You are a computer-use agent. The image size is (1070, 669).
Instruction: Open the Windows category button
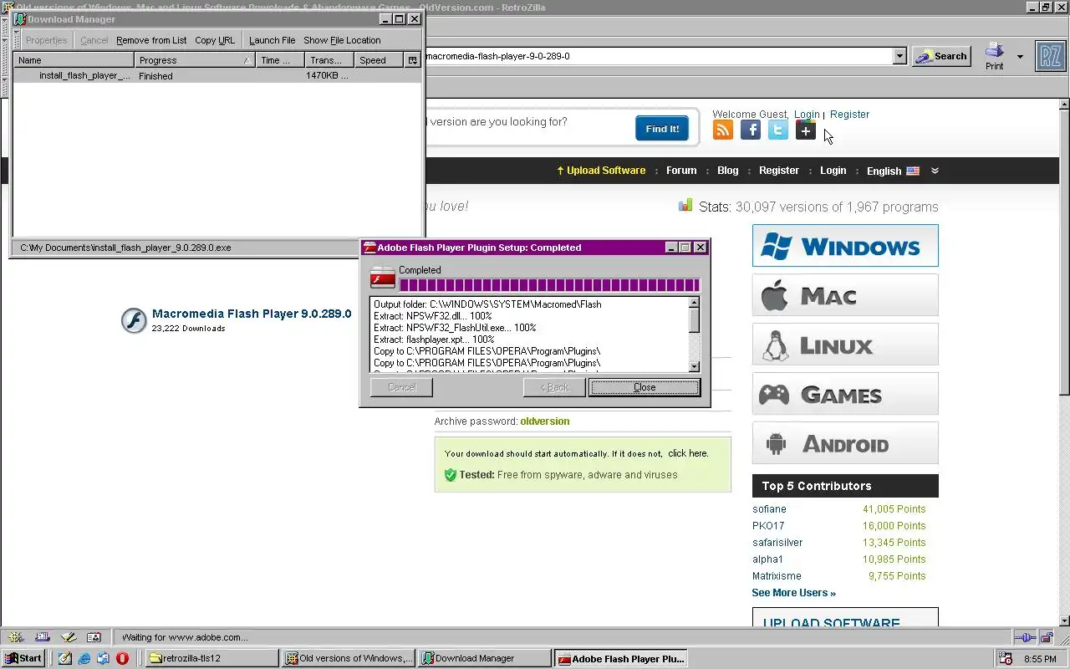point(845,246)
